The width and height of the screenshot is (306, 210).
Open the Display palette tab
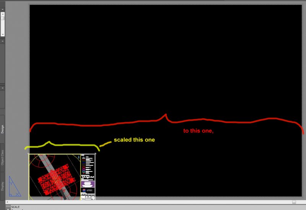click(x=2, y=186)
